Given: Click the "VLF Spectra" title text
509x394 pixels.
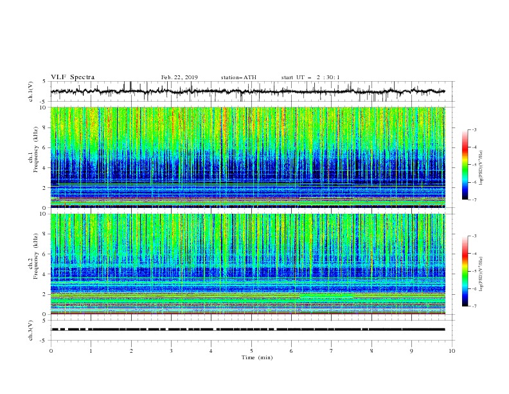Looking at the screenshot, I should coord(73,77).
